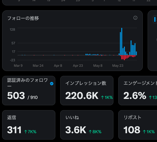This screenshot has height=142, width=157.
Task: Open the エンゲージメント rate card
Action: [138, 91]
